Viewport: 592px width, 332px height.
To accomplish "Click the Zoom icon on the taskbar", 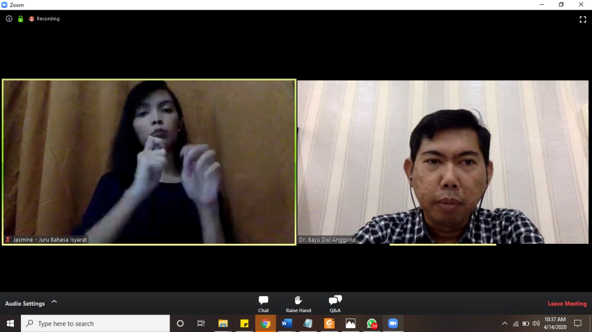I will click(393, 323).
